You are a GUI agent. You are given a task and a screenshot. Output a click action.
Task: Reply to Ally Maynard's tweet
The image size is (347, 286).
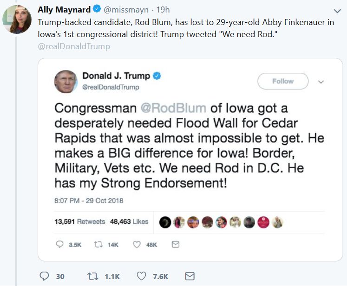tap(45, 276)
